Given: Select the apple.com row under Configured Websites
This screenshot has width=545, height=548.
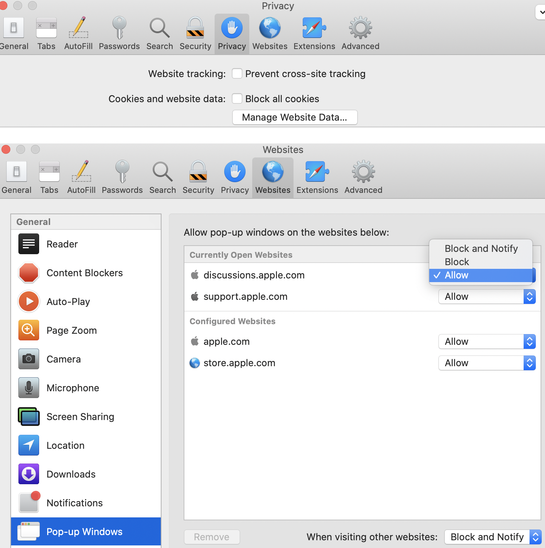Looking at the screenshot, I should click(x=362, y=341).
